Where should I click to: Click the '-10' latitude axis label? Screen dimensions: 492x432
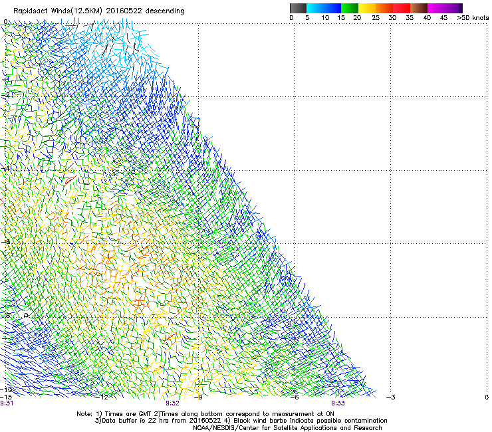pos(6,389)
